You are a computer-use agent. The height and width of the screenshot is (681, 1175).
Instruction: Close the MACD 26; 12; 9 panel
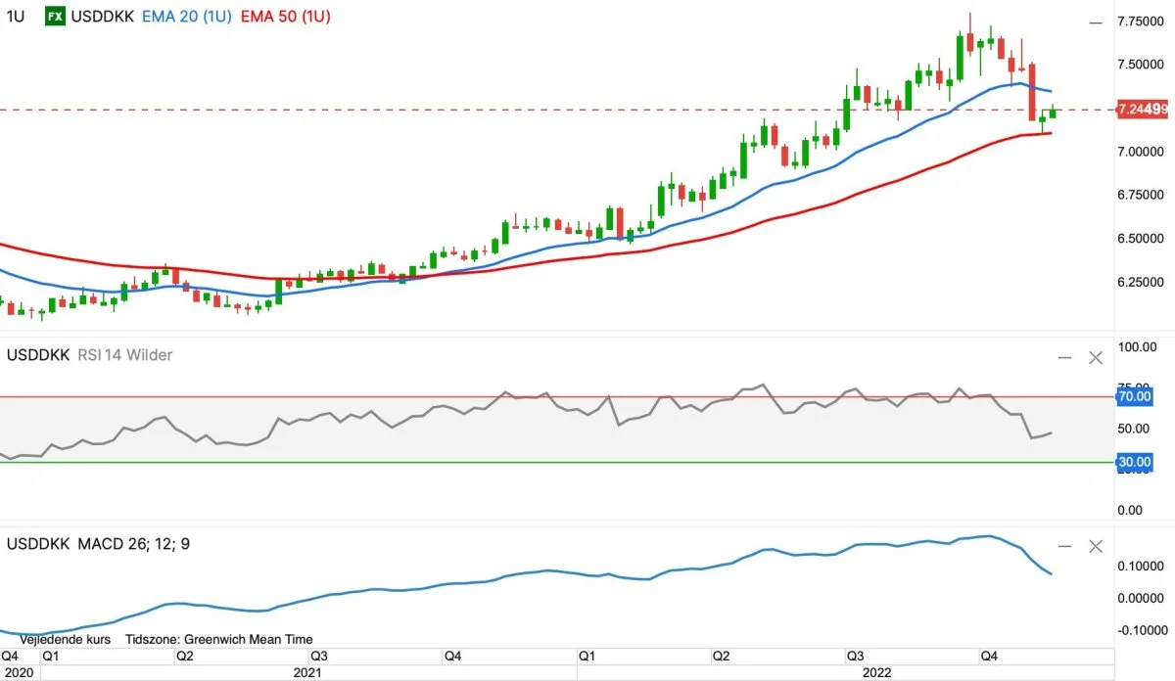click(1096, 546)
